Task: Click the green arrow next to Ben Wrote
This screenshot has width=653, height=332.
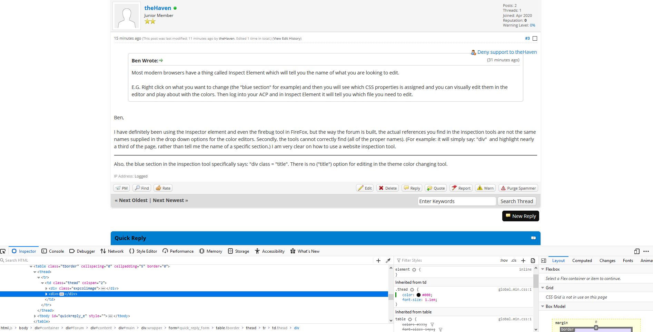Action: pos(161,60)
